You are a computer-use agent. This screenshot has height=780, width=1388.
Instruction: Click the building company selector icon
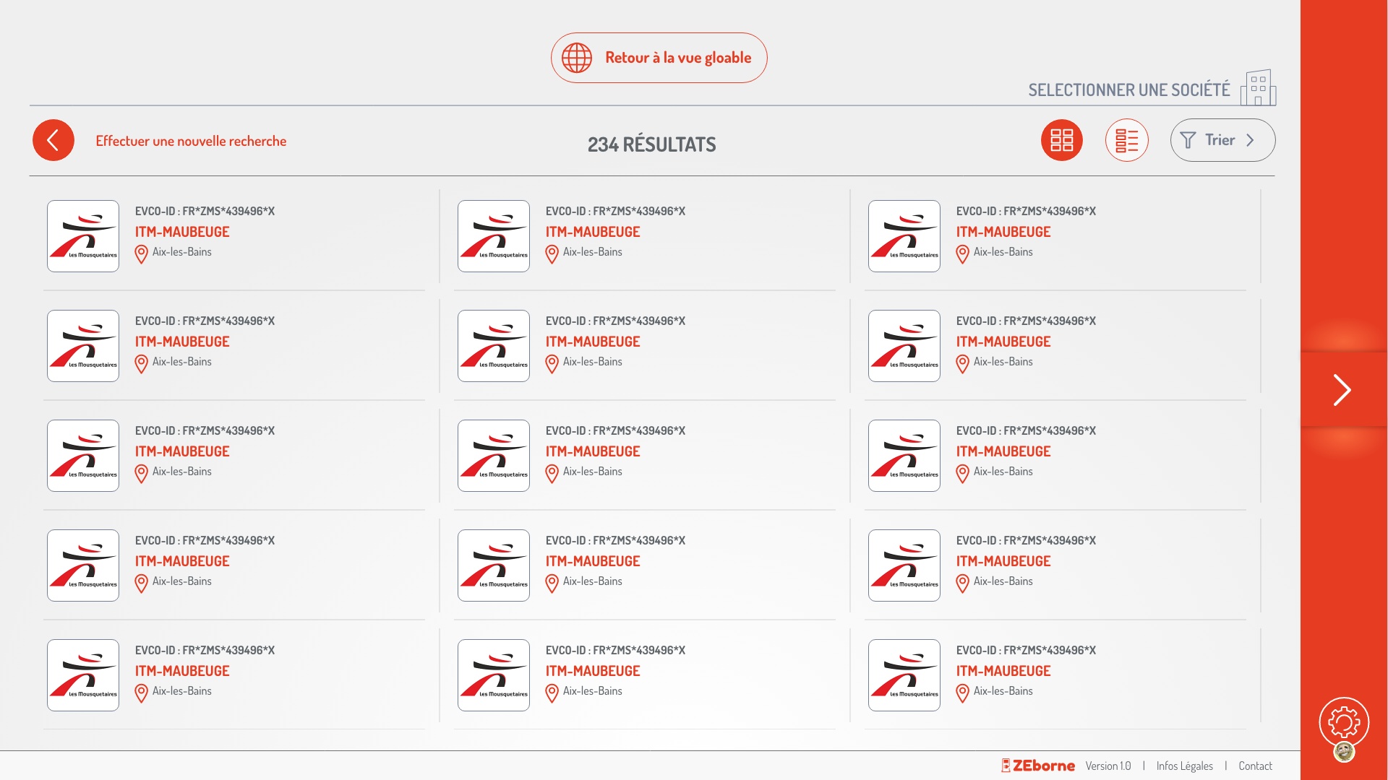pyautogui.click(x=1258, y=88)
